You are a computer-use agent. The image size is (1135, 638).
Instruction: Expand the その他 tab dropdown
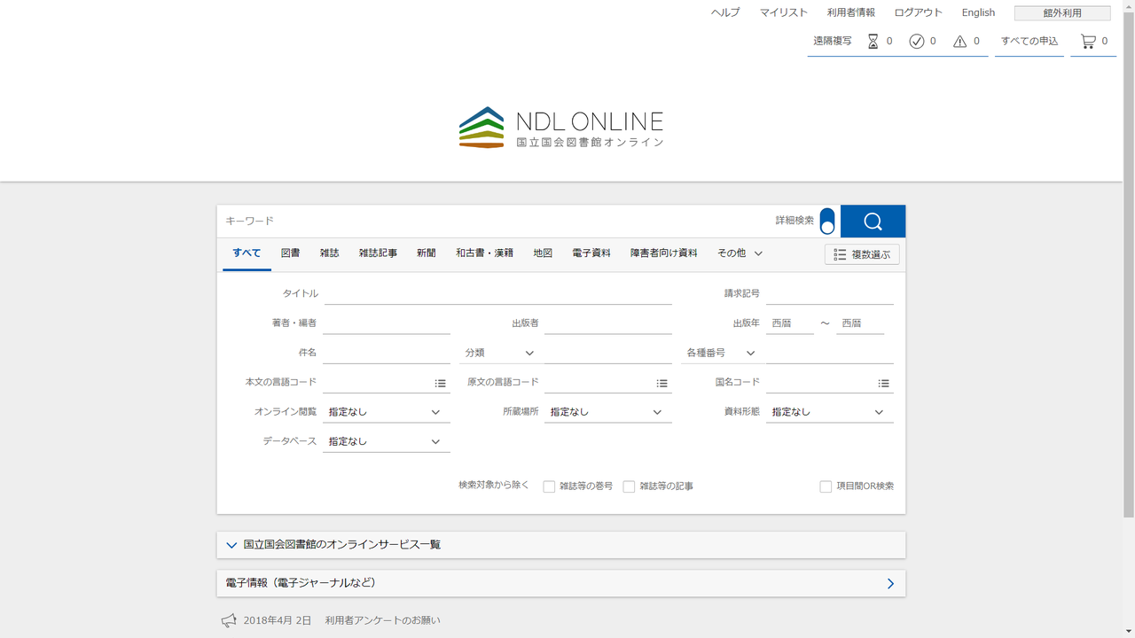coord(740,253)
